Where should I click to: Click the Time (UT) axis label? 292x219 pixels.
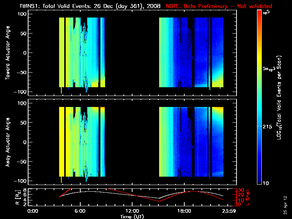pyautogui.click(x=132, y=216)
